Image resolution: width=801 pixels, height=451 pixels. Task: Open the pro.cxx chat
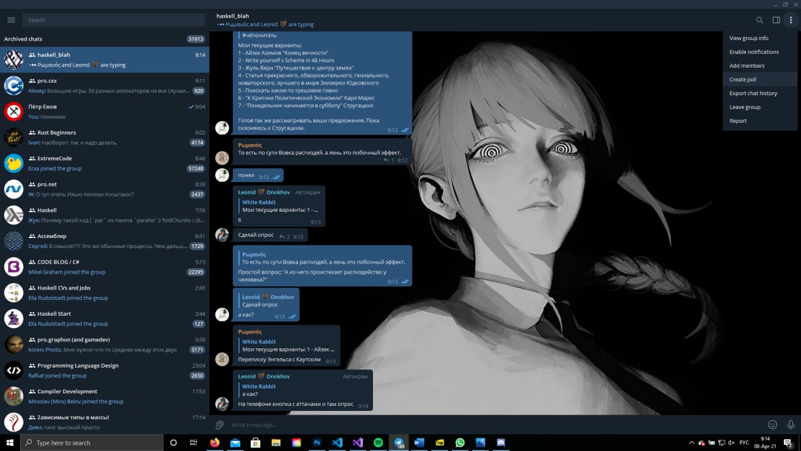105,85
